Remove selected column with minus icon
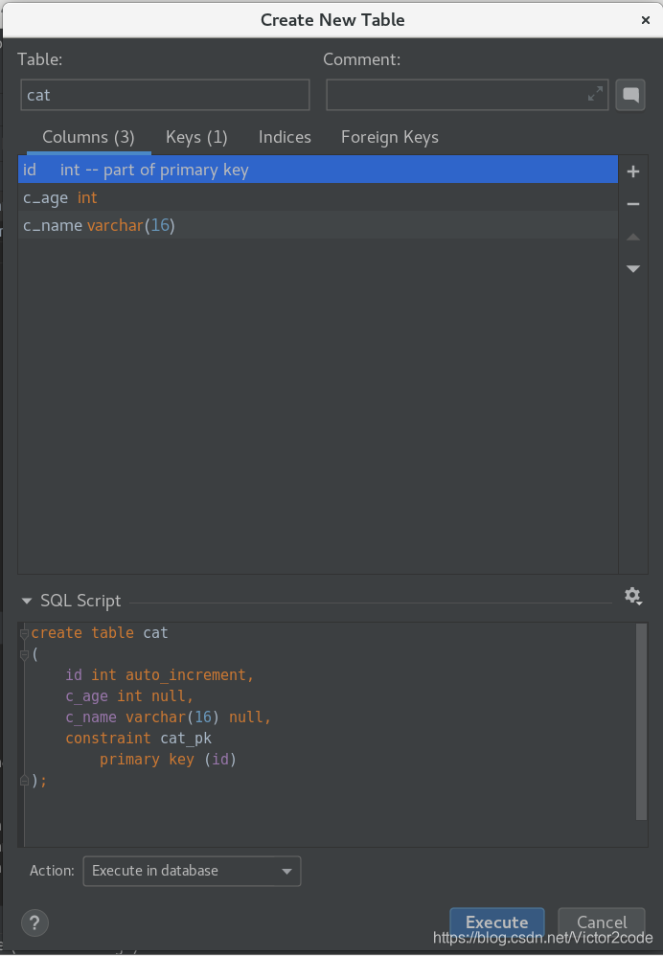Screen dimensions: 663x956 click(633, 204)
